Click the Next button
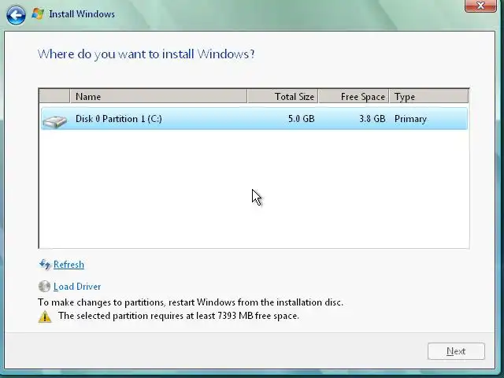 click(456, 351)
